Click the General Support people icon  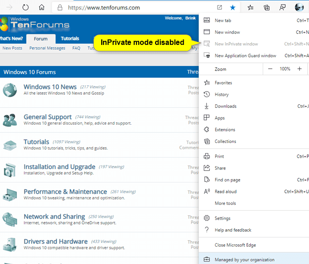pyautogui.click(x=10, y=120)
